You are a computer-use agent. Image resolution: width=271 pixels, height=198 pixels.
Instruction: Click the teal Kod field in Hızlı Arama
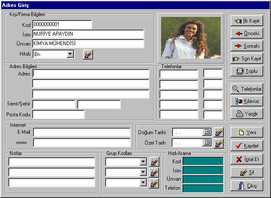(x=203, y=161)
